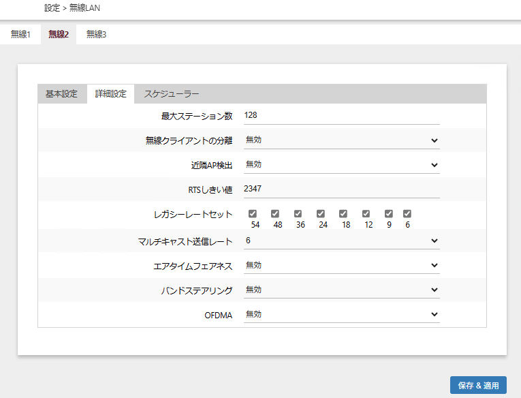Uncheck the 24 legacy rate checkbox

coord(321,213)
